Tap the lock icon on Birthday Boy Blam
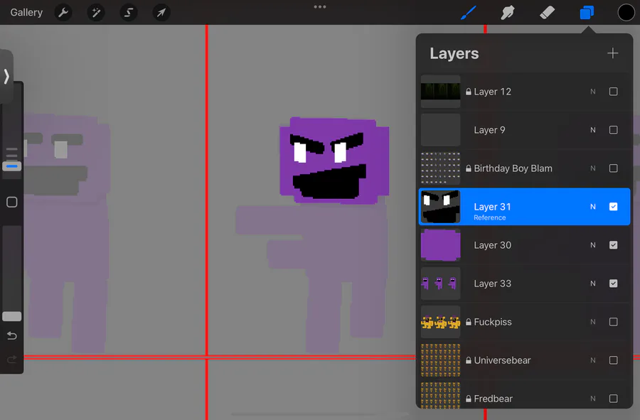This screenshot has height=420, width=640. pos(469,168)
